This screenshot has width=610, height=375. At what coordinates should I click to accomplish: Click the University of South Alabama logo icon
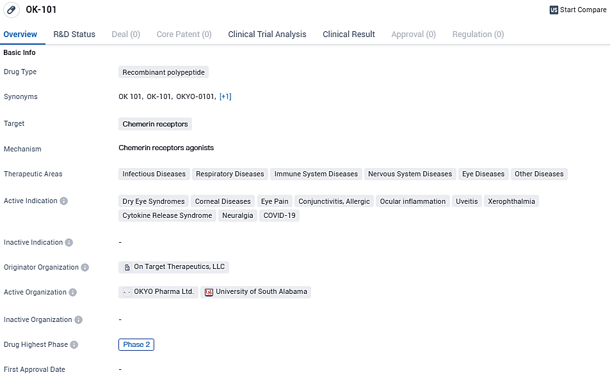click(209, 292)
